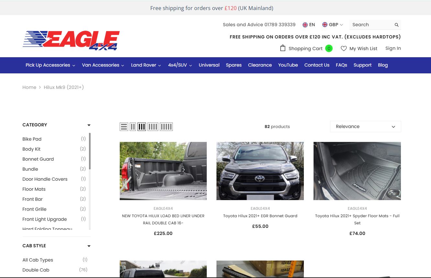This screenshot has width=431, height=278.
Task: Open the FAQs page
Action: click(x=341, y=65)
